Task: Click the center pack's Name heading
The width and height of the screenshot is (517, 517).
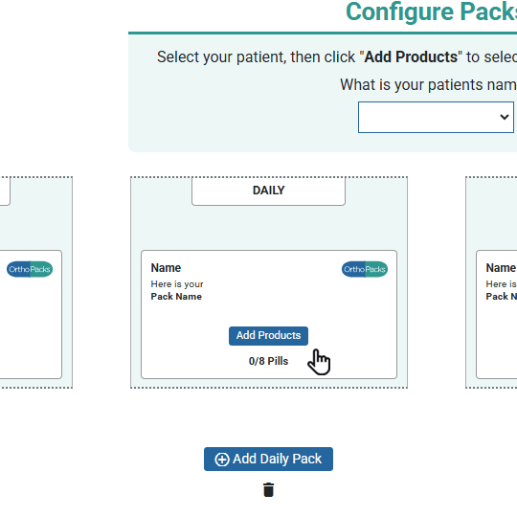Action: 166,268
